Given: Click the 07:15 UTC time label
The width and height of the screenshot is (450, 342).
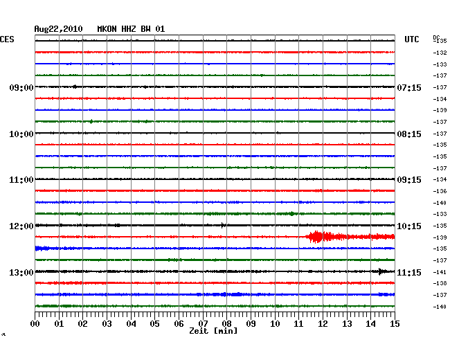Looking at the screenshot, I should pyautogui.click(x=409, y=87).
